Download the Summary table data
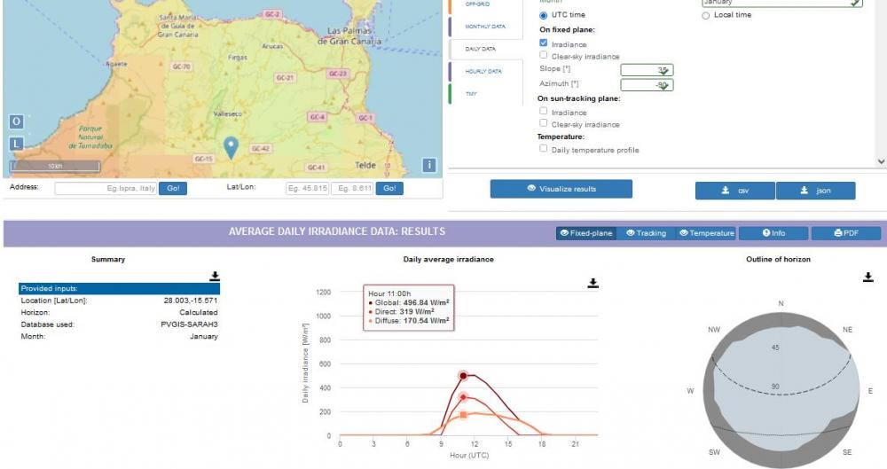 (x=215, y=276)
